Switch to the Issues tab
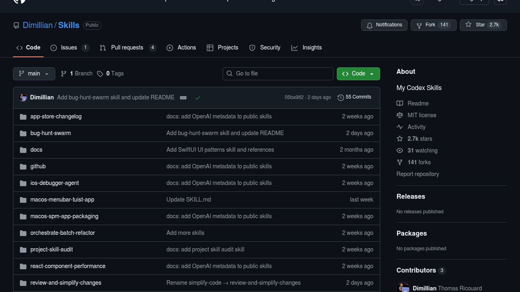 click(x=69, y=48)
